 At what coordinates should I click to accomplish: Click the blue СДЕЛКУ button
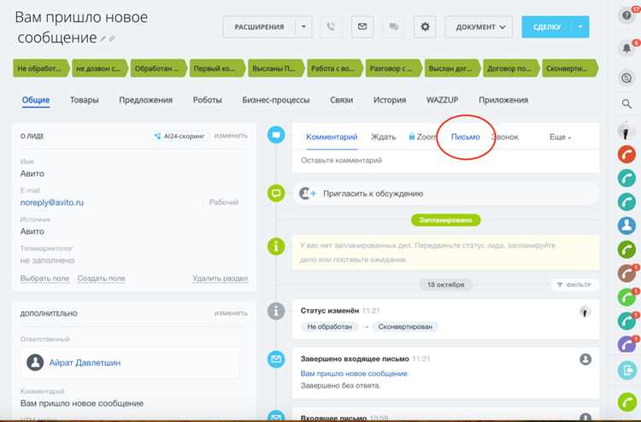[547, 27]
